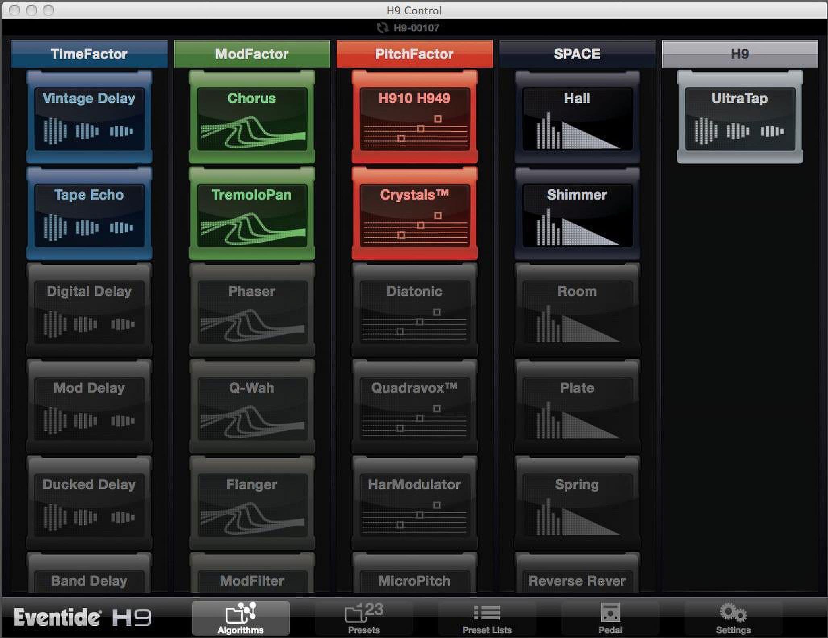Click the ModFactor column header

coord(252,54)
